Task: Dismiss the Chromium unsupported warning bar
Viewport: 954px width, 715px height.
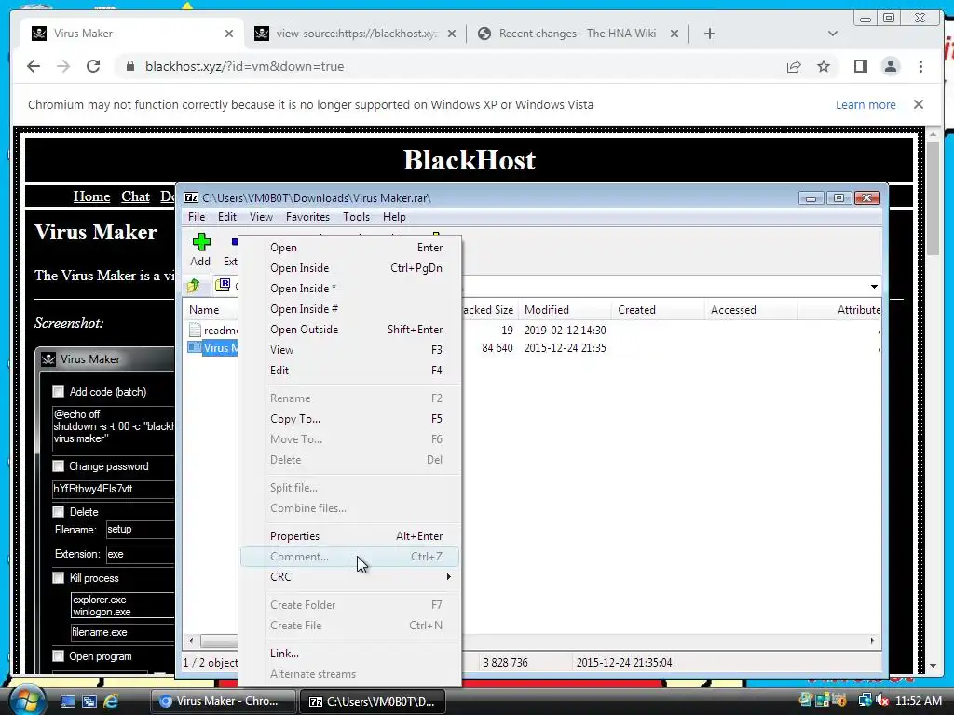Action: 919,104
